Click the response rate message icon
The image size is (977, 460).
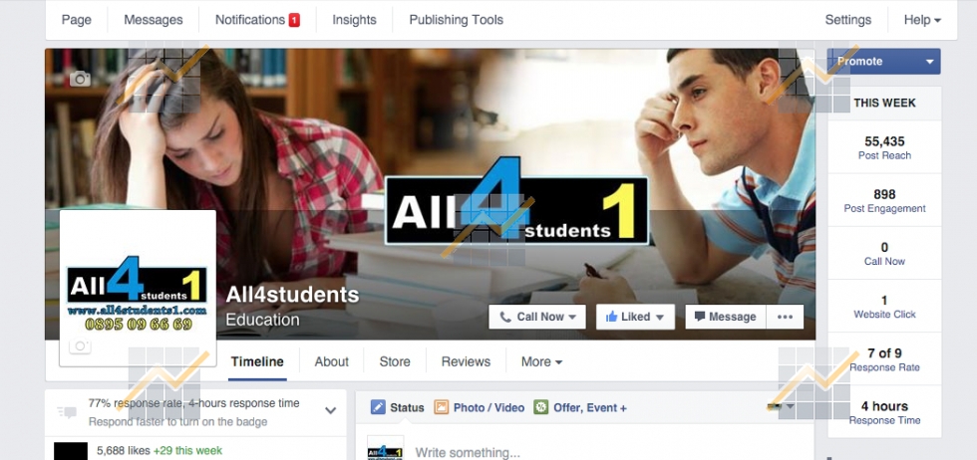[x=67, y=412]
